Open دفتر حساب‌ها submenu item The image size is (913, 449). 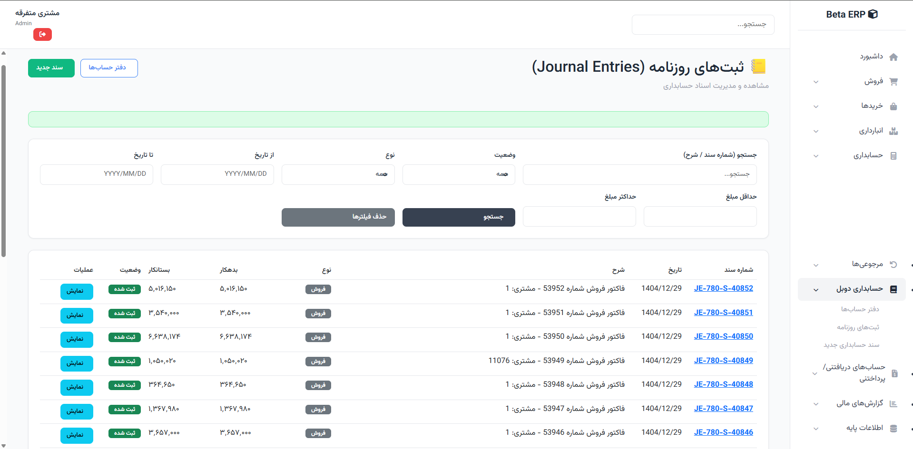pos(860,309)
